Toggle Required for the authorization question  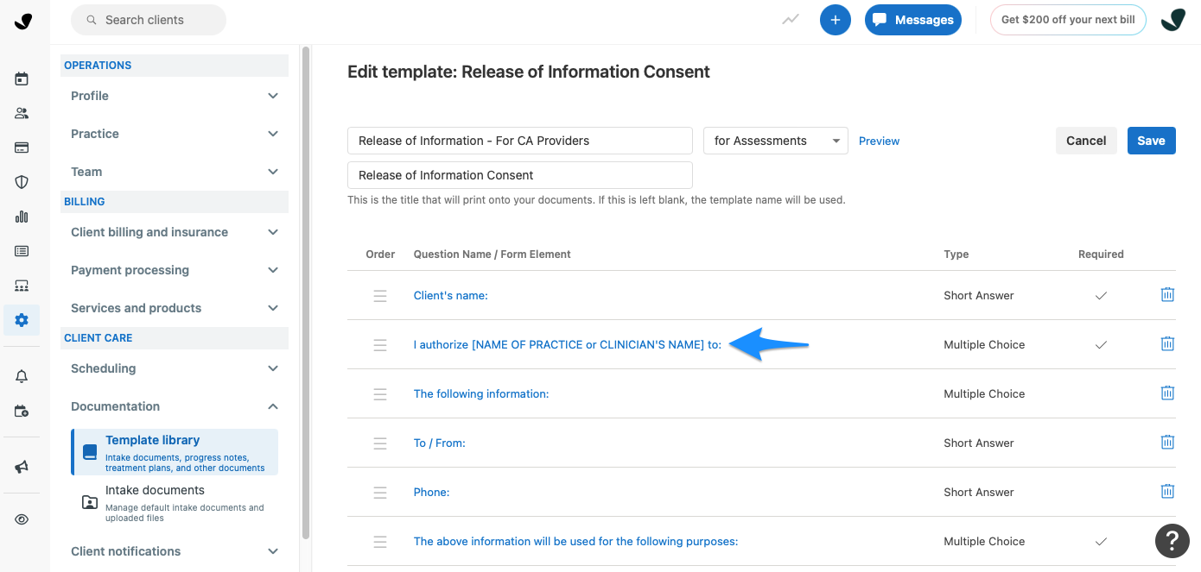coord(1101,343)
